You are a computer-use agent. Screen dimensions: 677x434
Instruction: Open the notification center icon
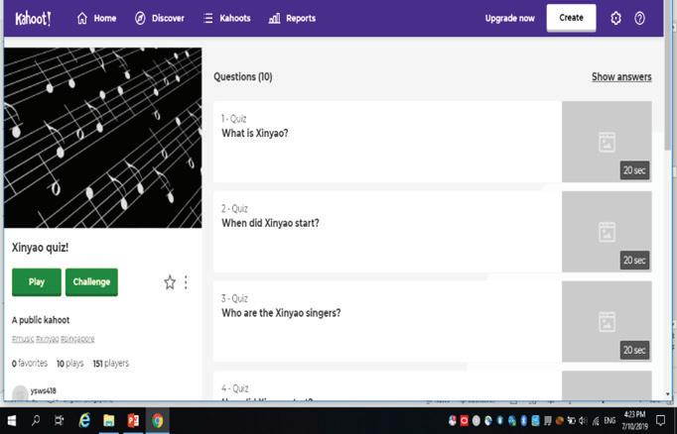pos(660,420)
